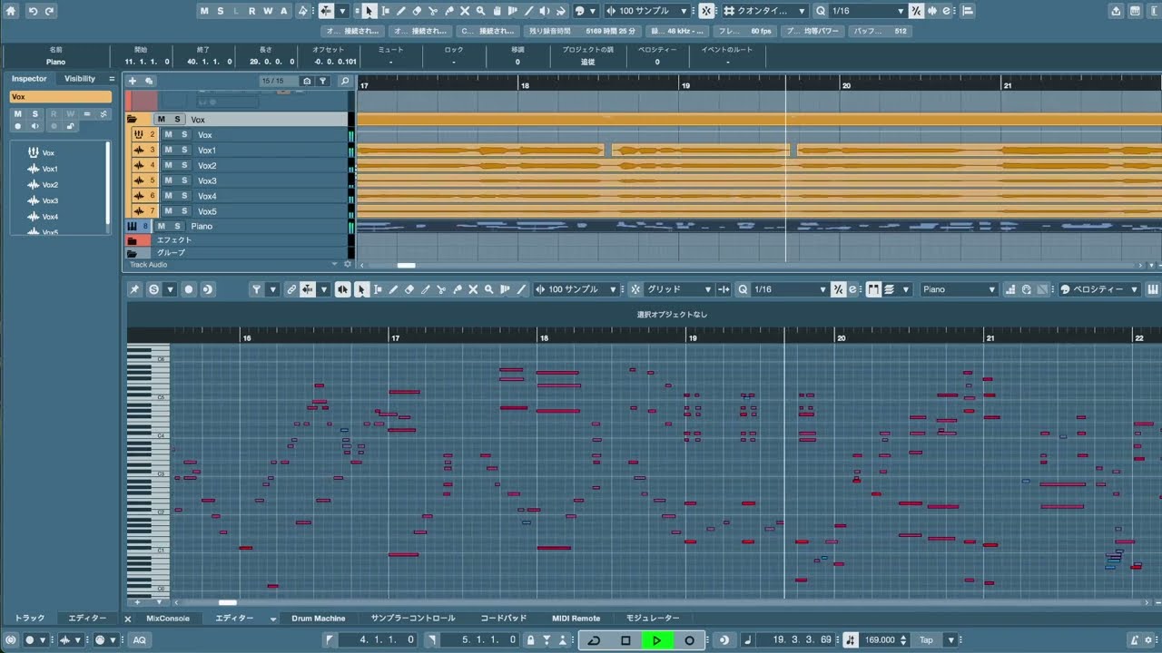
Task: Click bar 20 on the project ruler
Action: (846, 84)
